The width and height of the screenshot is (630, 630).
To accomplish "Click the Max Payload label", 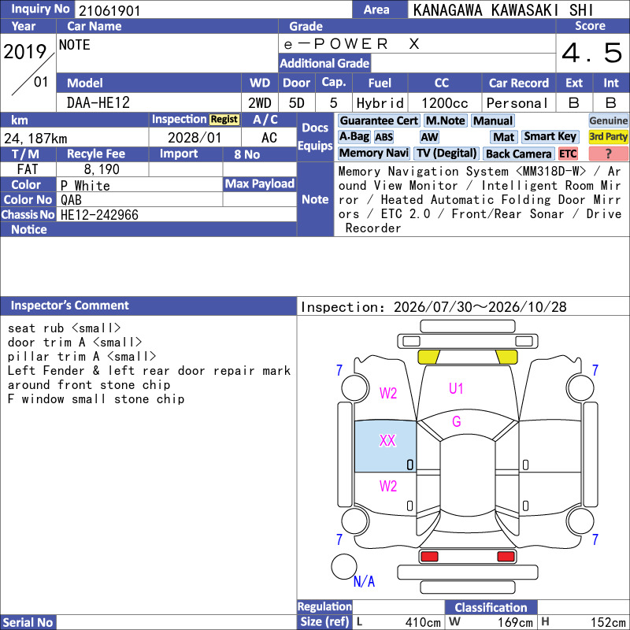I will click(x=260, y=184).
